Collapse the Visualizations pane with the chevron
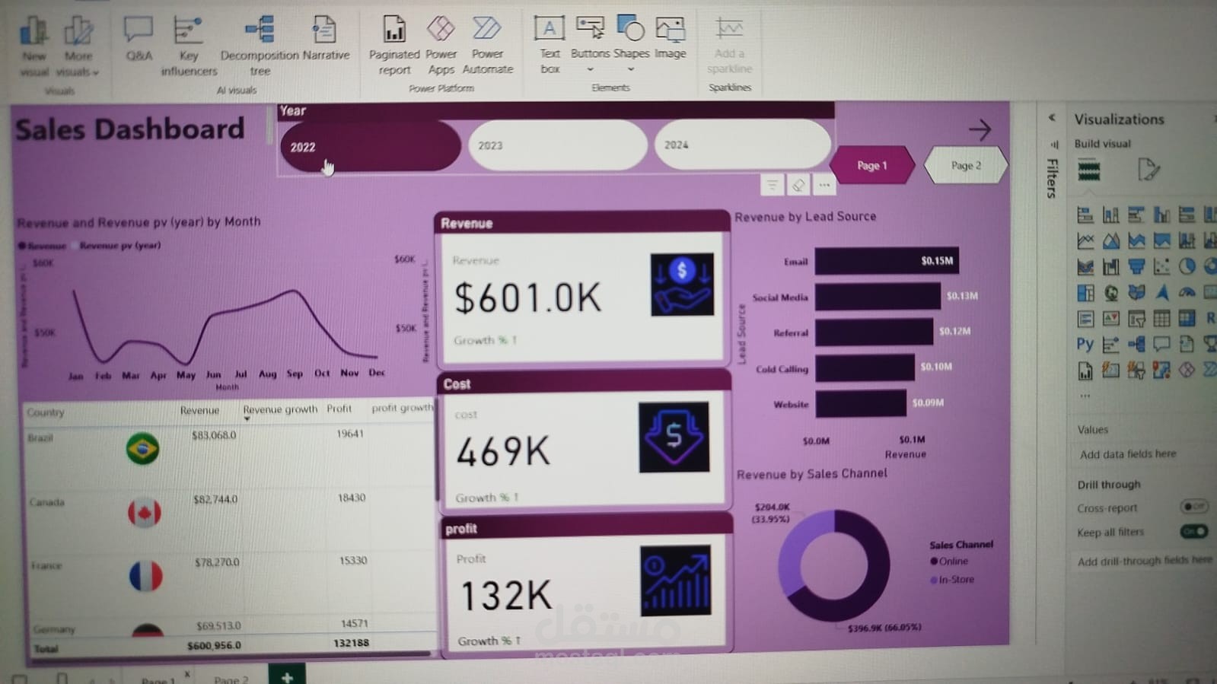The image size is (1217, 684). coord(1052,117)
